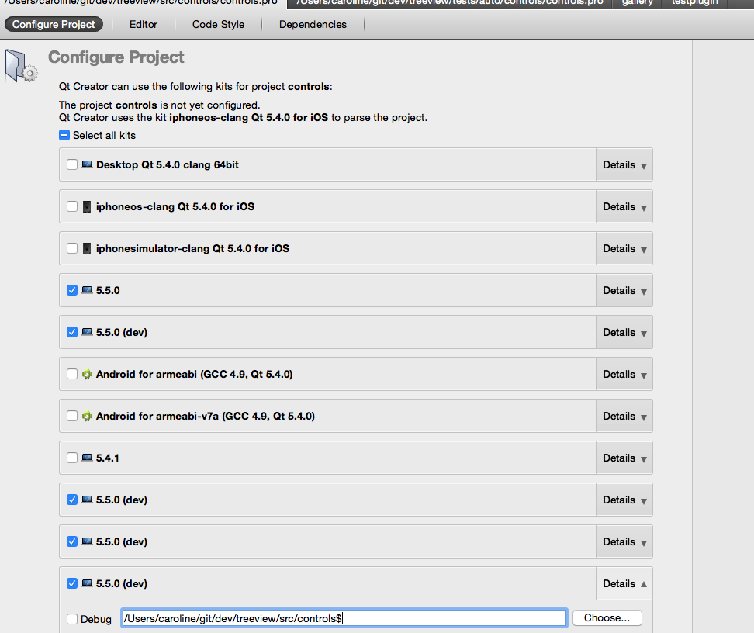754x633 pixels.
Task: Click the Configure Project folder gear icon
Action: click(x=20, y=65)
